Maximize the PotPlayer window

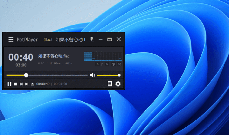(109, 39)
